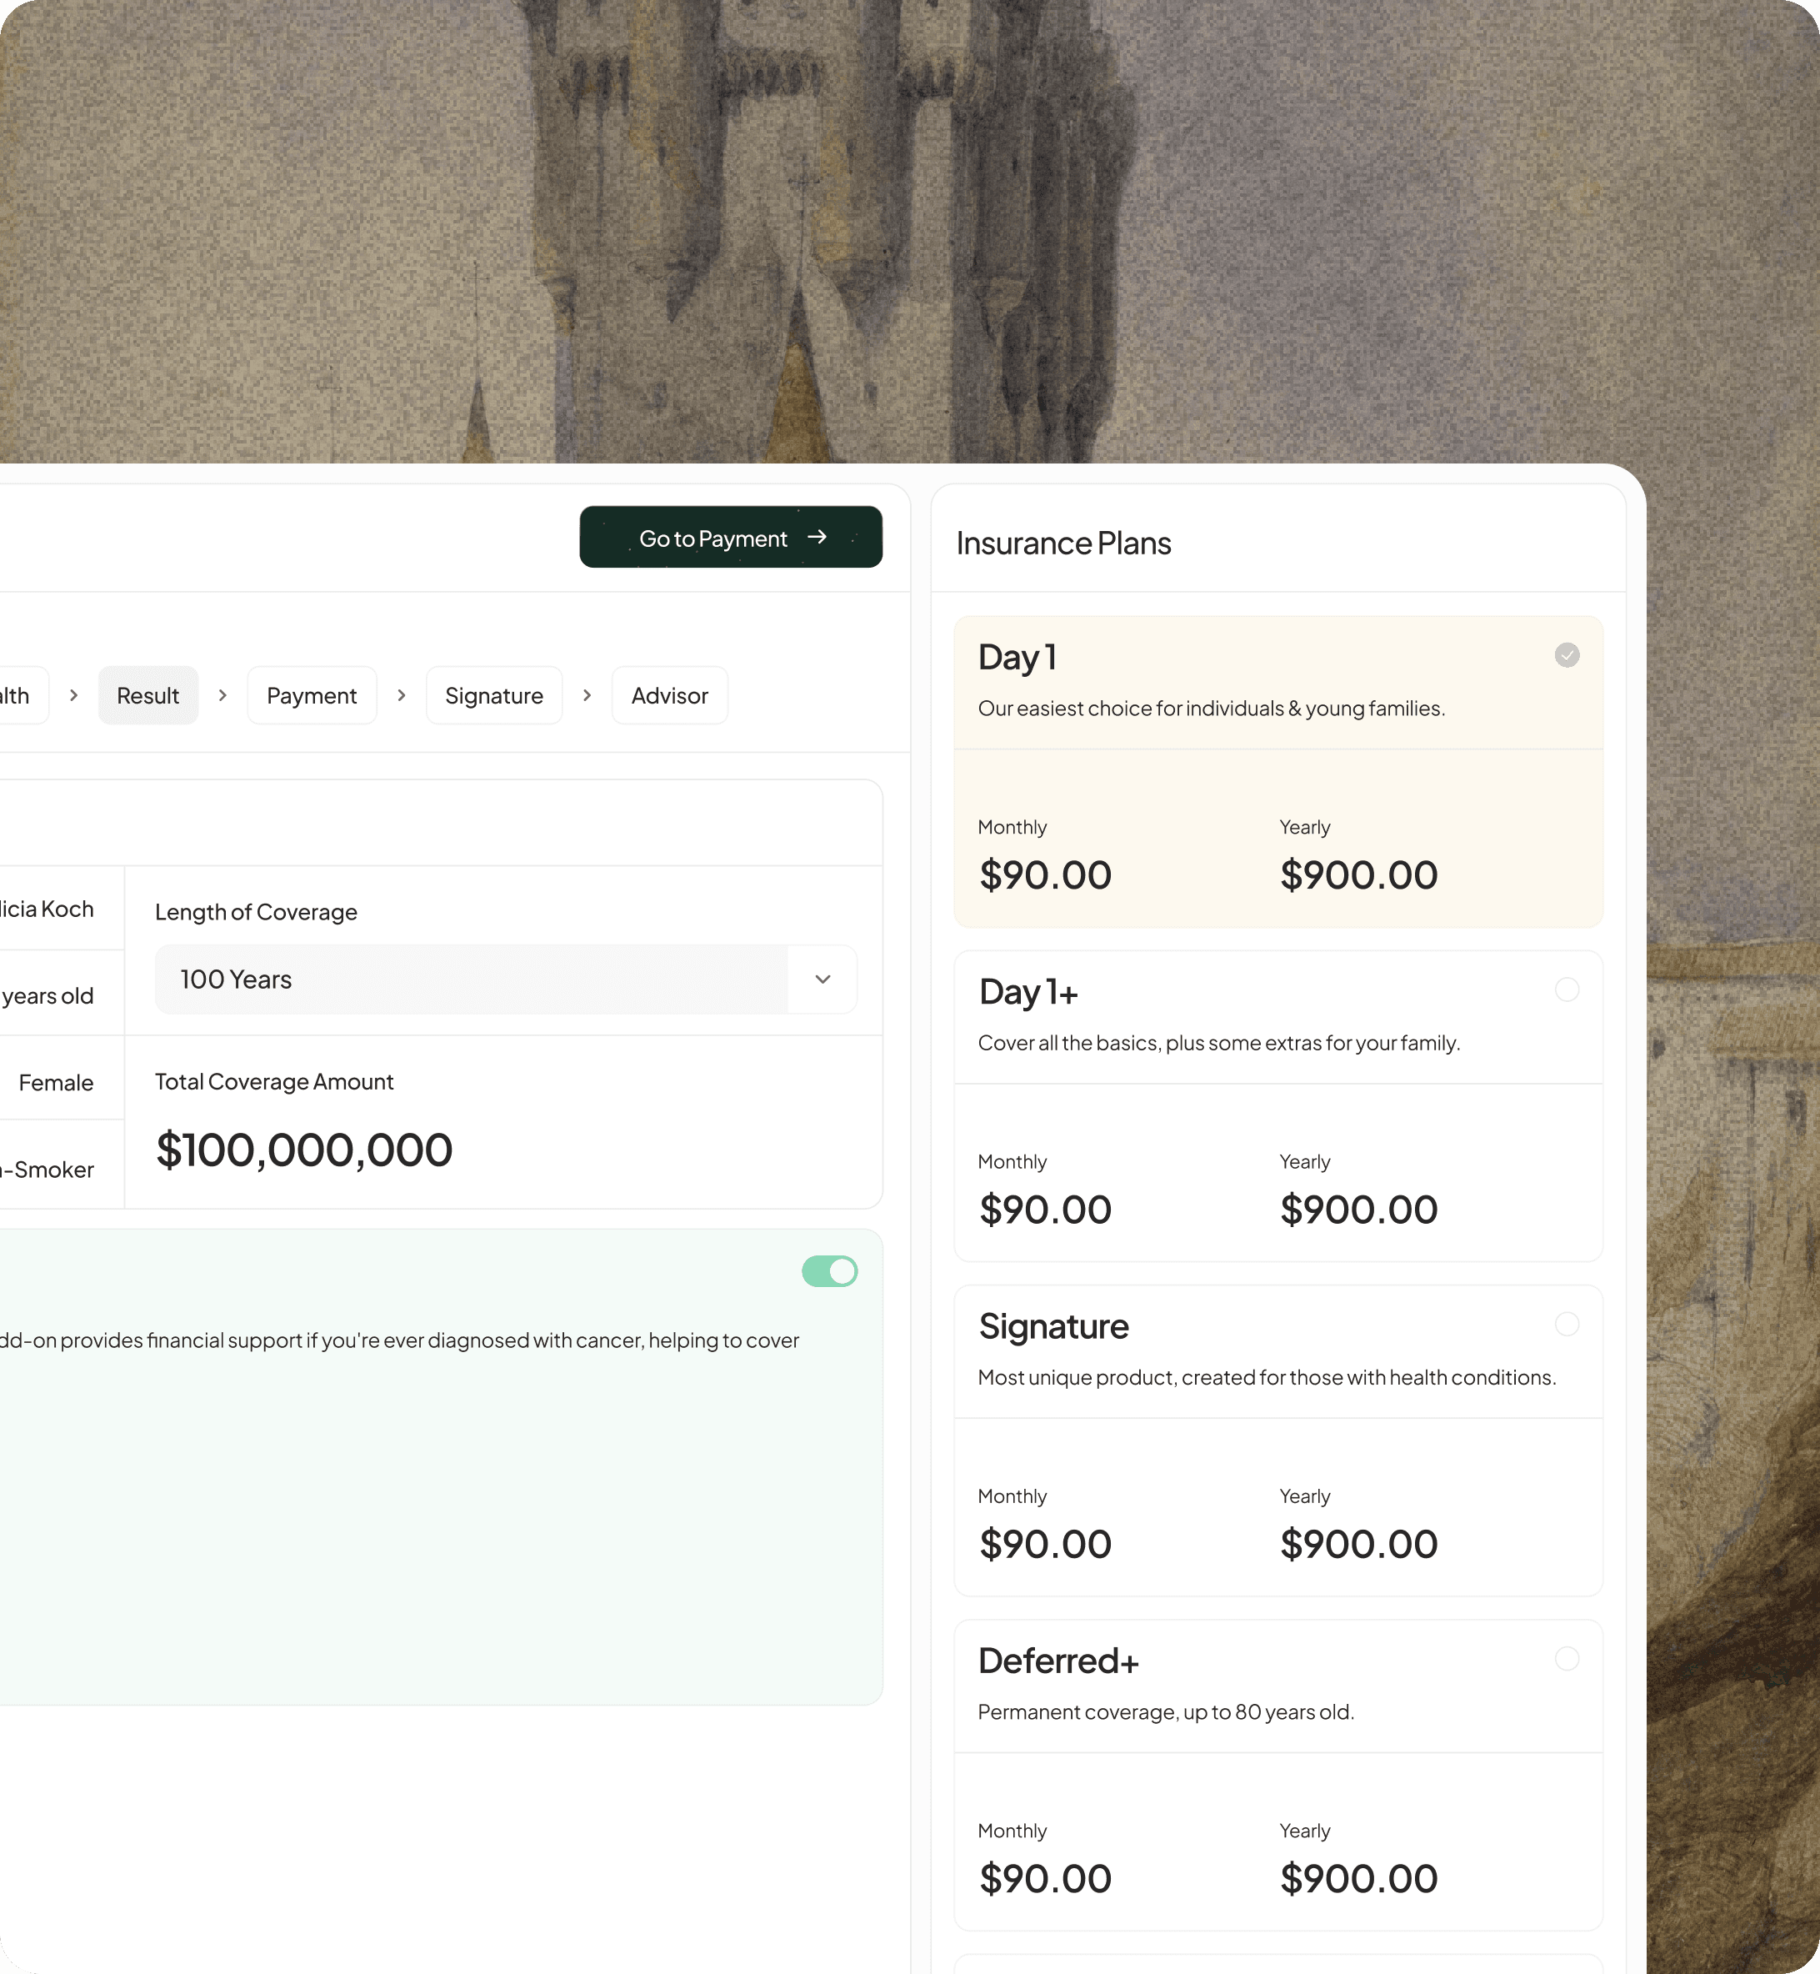Screen dimensions: 1820x1974
Task: Click the Deferred+ plan yearly price $900.00
Action: click(x=1358, y=1878)
